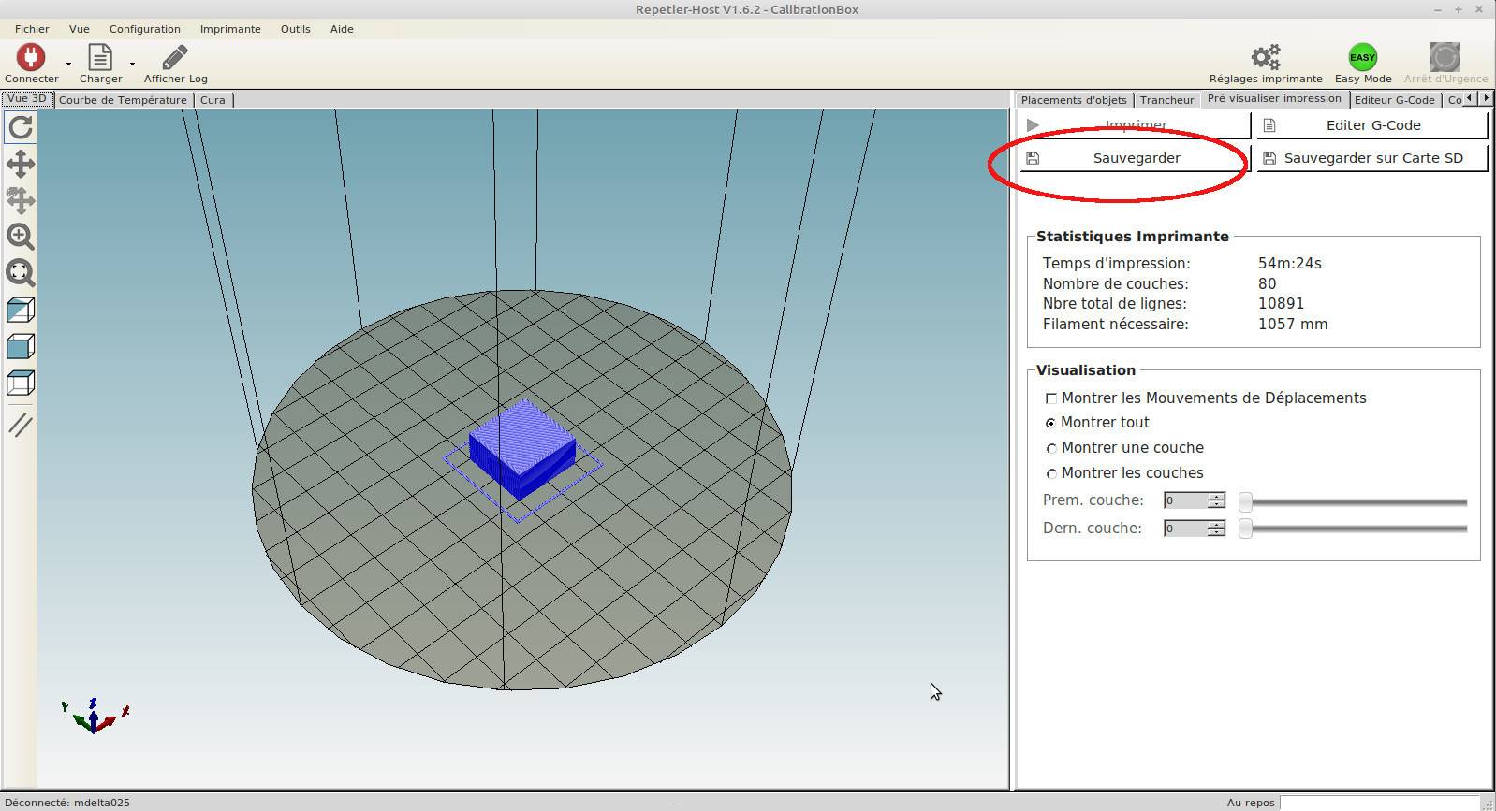This screenshot has height=811, width=1496.
Task: Click the red Connecter power icon
Action: click(x=31, y=57)
